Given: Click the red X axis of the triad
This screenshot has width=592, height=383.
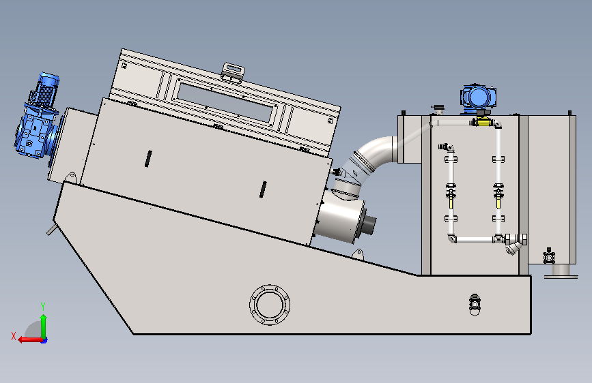Looking at the screenshot, I should 30,339.
